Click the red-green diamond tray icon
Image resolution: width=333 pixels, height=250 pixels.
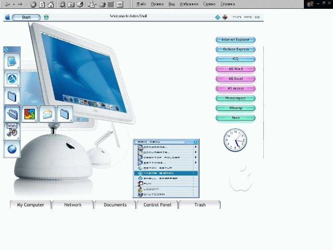(x=225, y=17)
